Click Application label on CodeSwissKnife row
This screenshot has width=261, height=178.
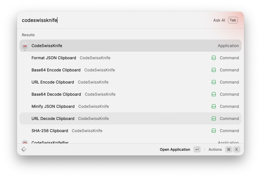point(228,46)
